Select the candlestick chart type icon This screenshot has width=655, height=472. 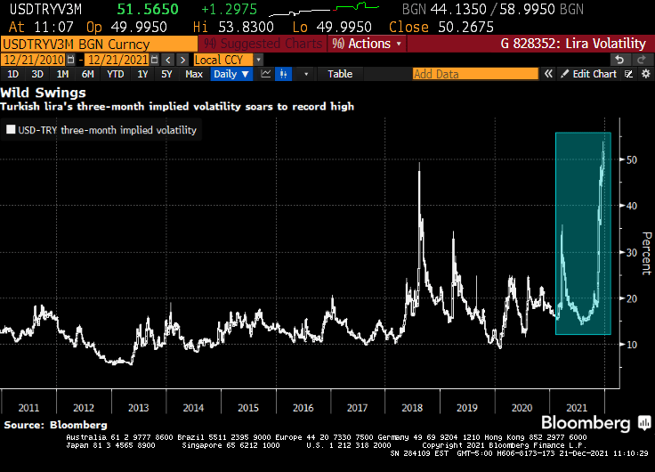coord(285,74)
